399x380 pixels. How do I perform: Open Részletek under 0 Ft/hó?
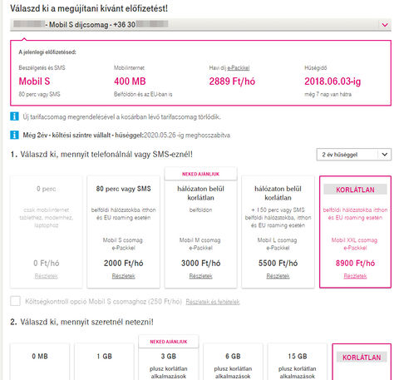(47, 276)
